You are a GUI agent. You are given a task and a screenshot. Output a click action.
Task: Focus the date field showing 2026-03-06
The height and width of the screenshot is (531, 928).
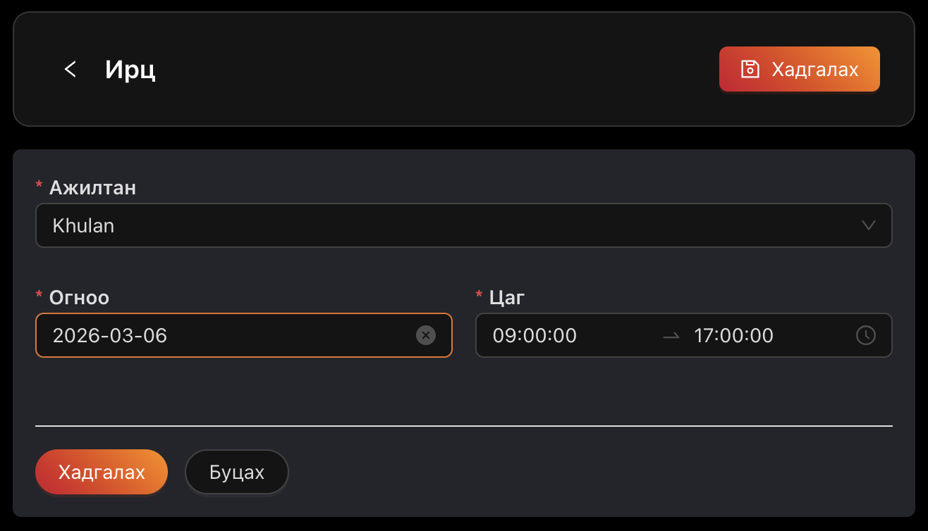coord(226,335)
